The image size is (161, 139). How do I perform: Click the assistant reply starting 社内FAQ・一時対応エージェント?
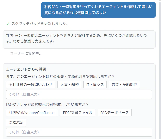(x=79, y=39)
